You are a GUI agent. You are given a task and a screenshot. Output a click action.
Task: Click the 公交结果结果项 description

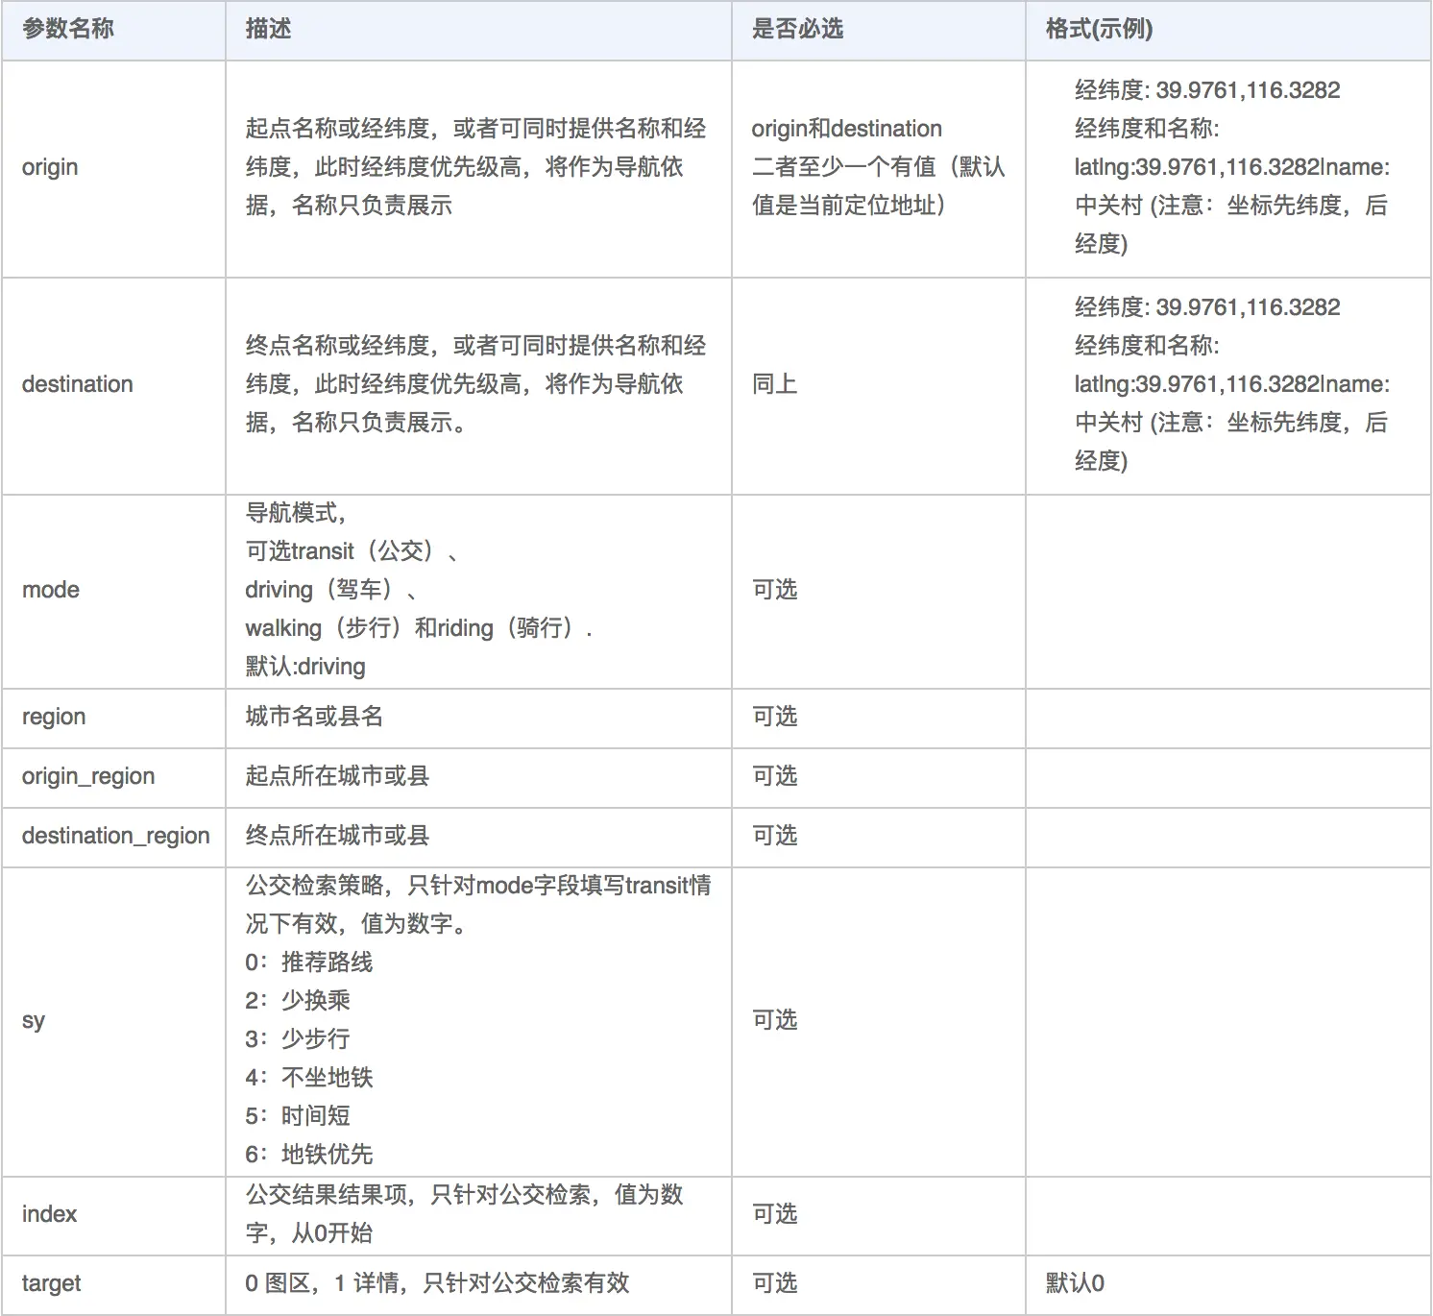point(464,1214)
